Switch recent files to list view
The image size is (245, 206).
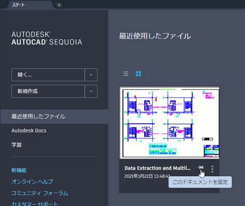(126, 74)
